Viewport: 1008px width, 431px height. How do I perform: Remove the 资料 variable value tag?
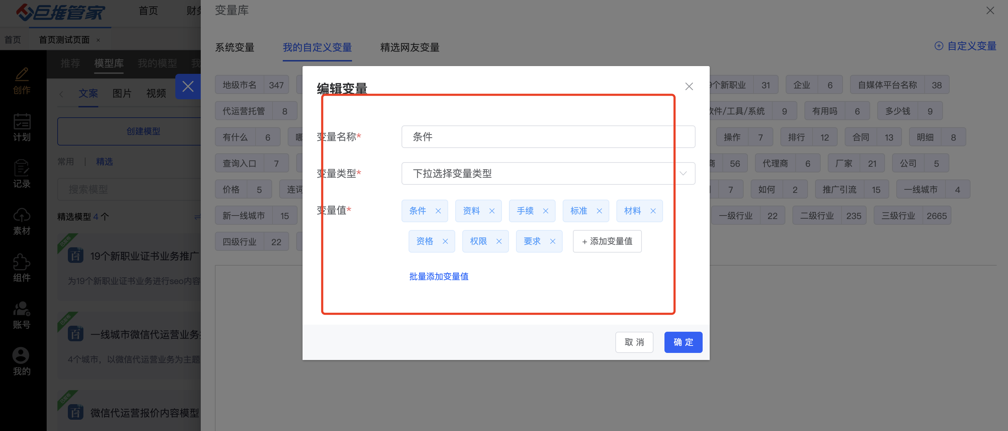(492, 211)
